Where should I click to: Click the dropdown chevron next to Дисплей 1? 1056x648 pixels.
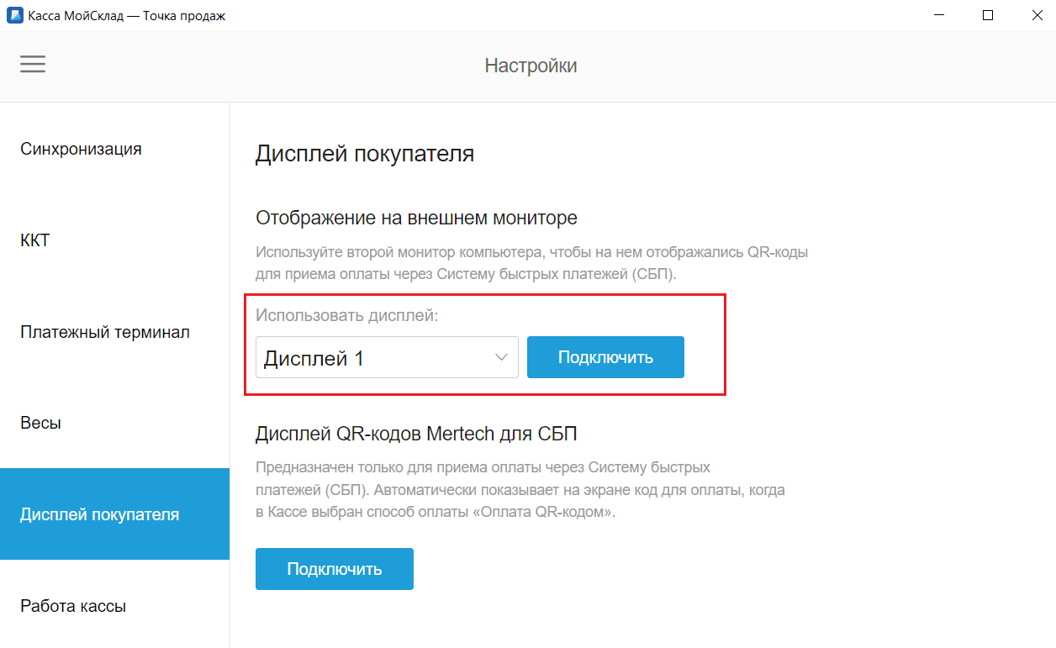point(502,356)
